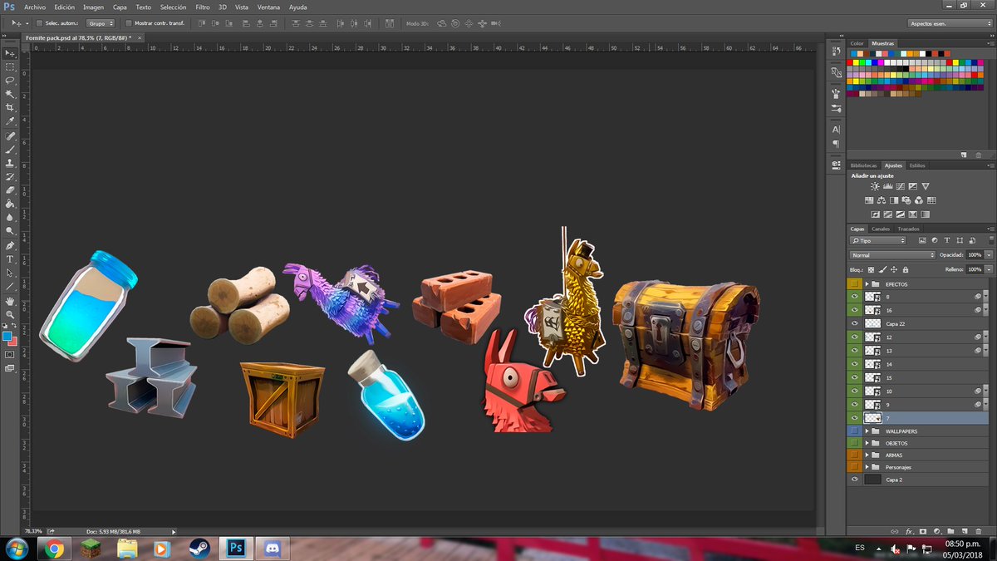Hide layer 16 via eye icon

tap(854, 309)
